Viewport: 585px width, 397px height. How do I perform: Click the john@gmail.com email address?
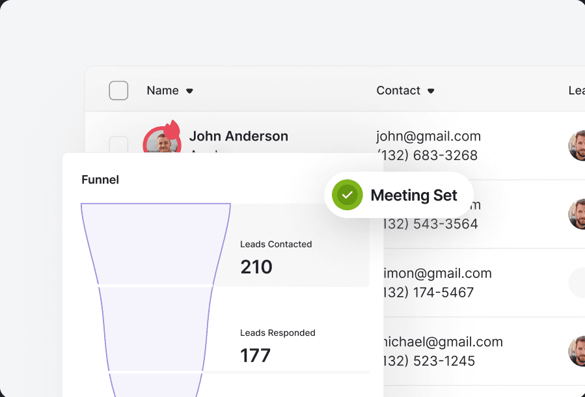[428, 136]
